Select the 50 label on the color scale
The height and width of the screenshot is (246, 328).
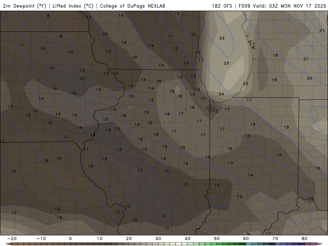pyautogui.click(x=217, y=239)
